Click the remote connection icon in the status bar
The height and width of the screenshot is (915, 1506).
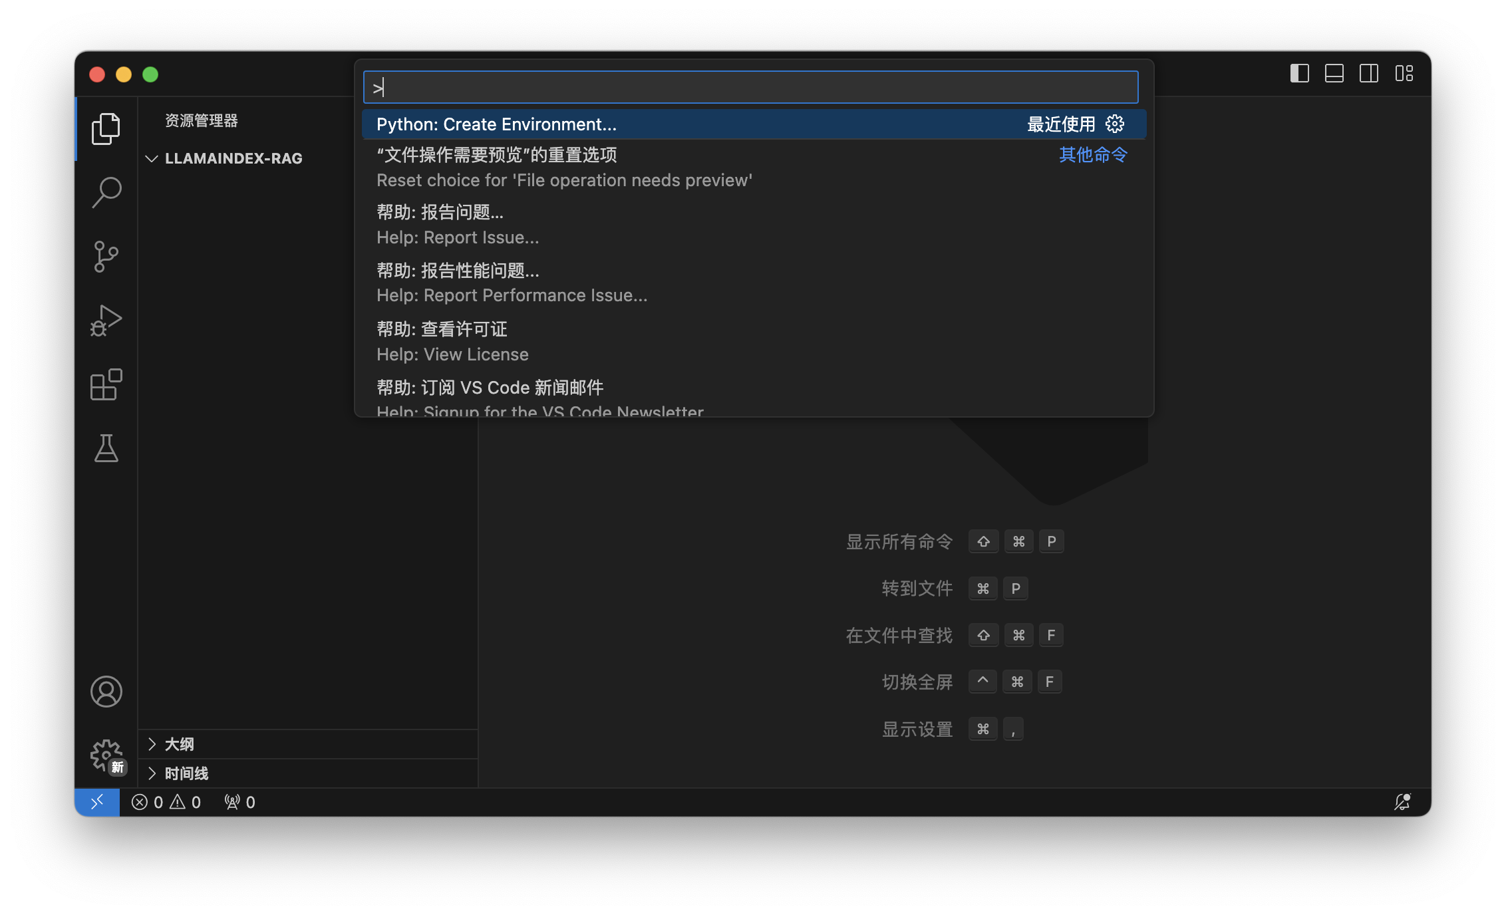point(97,802)
